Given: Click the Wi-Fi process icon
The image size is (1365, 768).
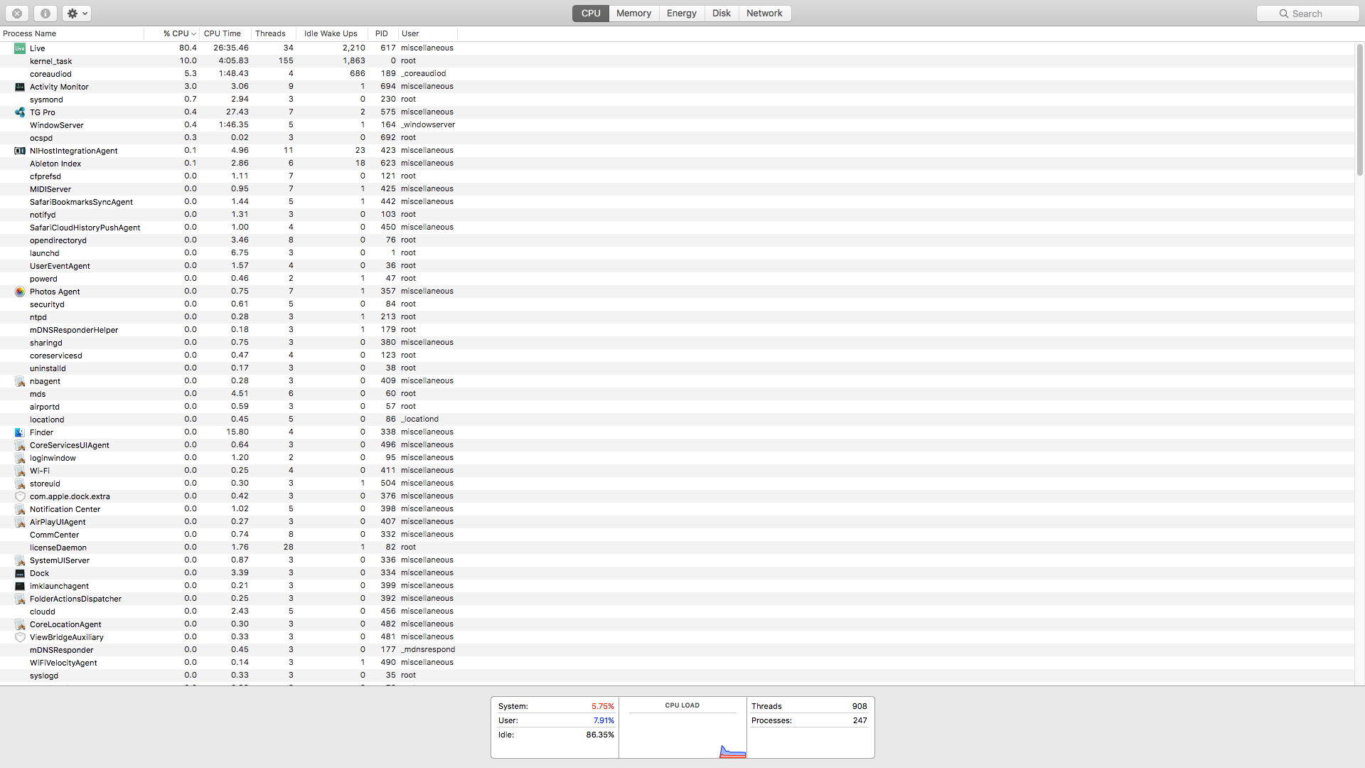Looking at the screenshot, I should 20,471.
